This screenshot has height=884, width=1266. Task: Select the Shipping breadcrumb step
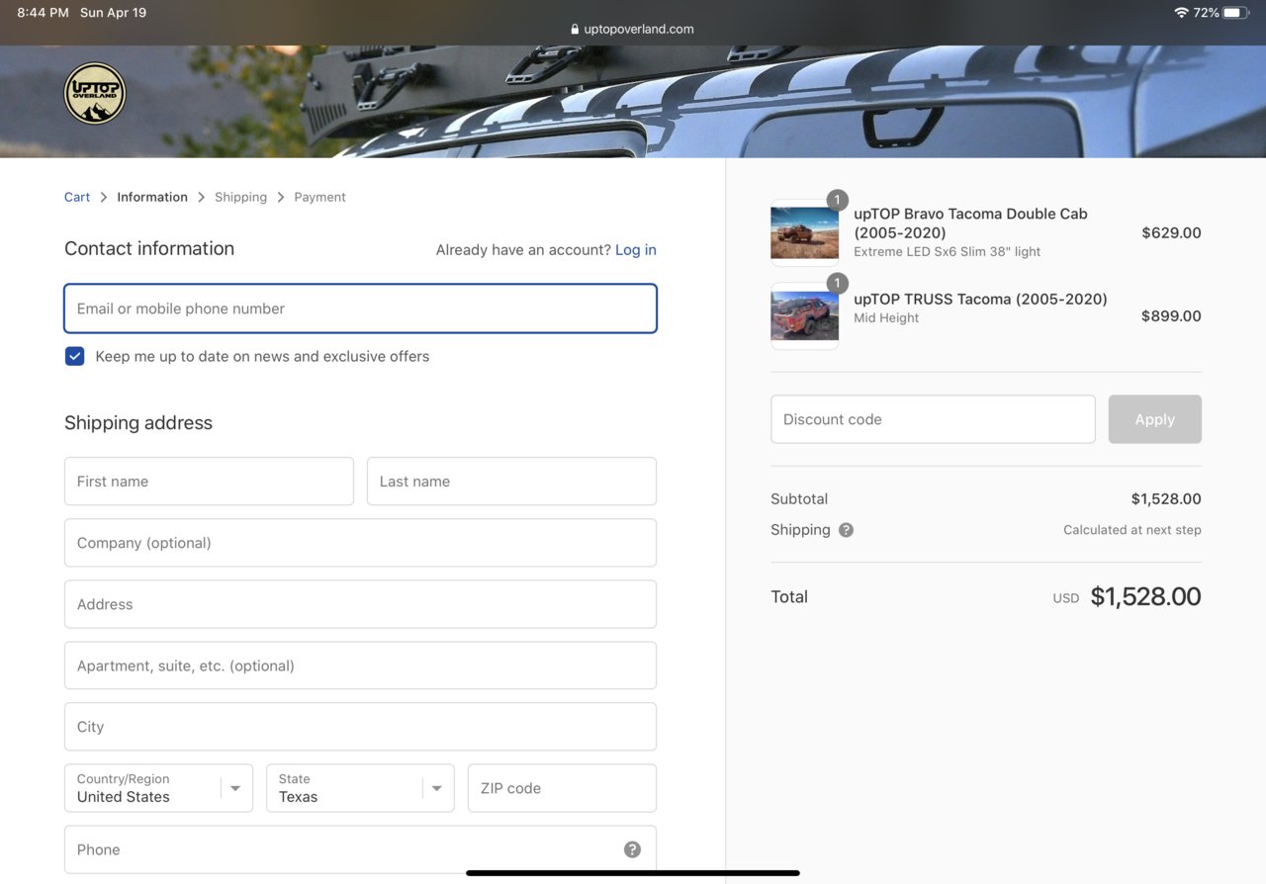[240, 197]
